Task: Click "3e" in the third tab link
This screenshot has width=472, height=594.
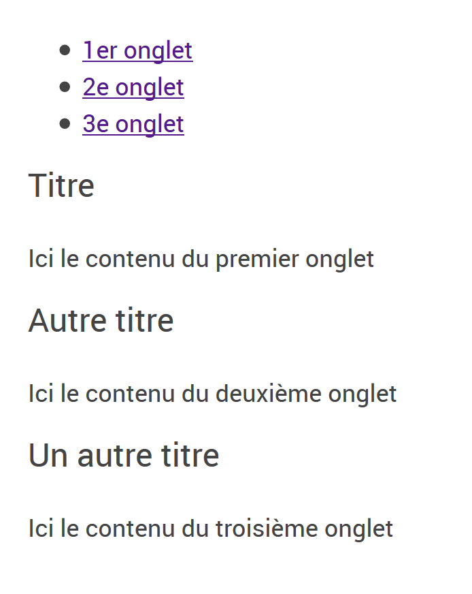Action: (96, 124)
